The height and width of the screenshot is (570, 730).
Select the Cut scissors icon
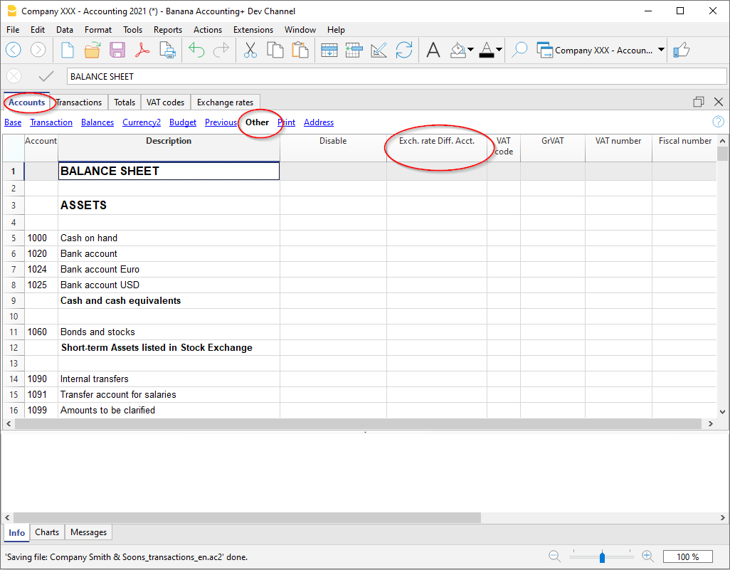[x=250, y=50]
